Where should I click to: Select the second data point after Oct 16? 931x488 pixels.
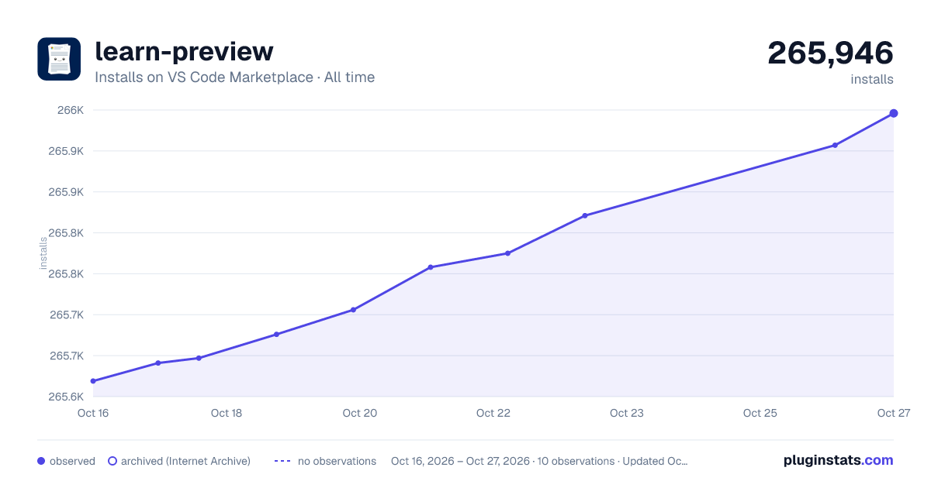[157, 363]
